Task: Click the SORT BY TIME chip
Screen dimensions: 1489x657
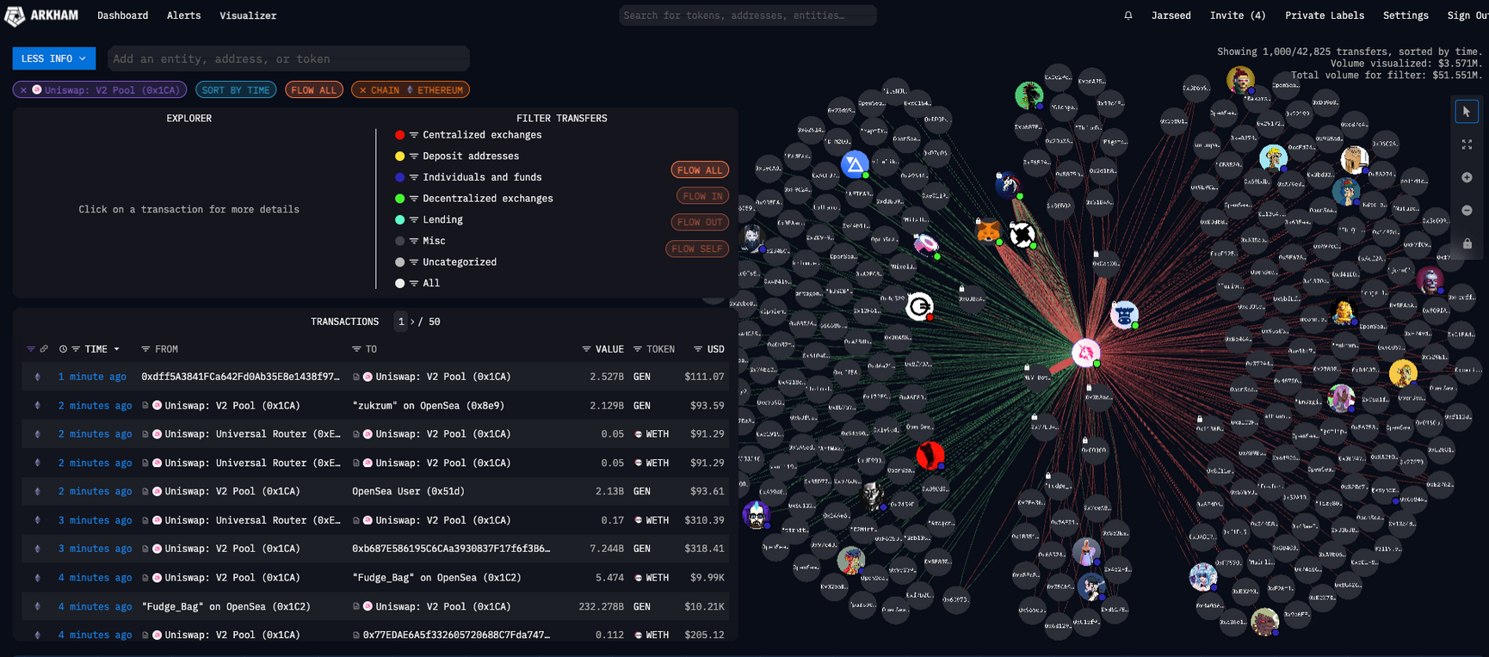Action: pos(236,89)
